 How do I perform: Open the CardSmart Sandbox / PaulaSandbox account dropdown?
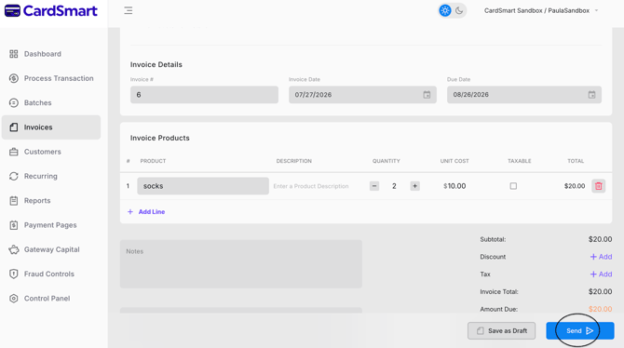(541, 11)
